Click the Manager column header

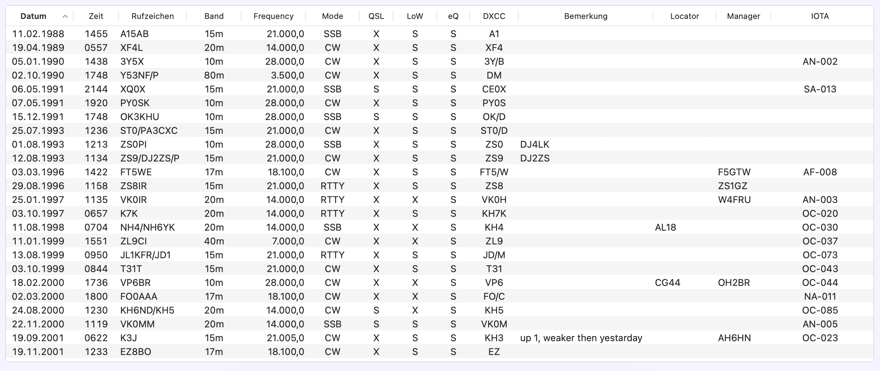tap(743, 16)
